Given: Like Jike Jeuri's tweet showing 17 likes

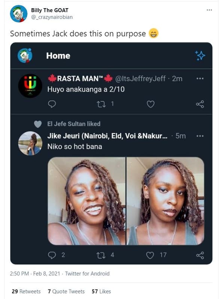Looking at the screenshot, I should (150, 255).
